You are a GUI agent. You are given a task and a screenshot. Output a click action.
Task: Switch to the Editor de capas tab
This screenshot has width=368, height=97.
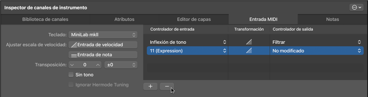tap(194, 19)
